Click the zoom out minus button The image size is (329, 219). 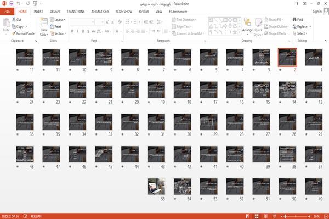(282, 216)
